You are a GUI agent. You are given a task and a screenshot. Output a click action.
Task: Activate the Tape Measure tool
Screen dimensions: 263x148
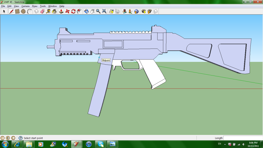[48, 11]
